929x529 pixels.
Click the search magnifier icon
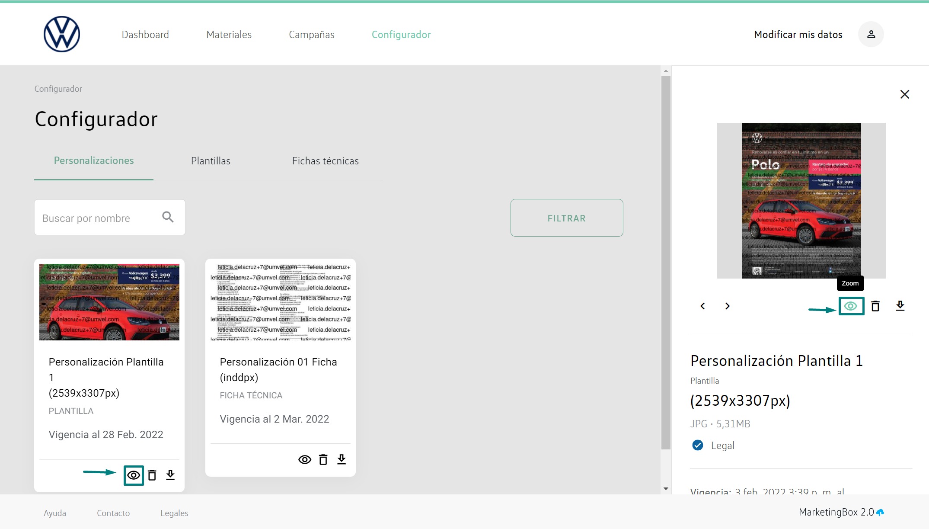tap(168, 217)
